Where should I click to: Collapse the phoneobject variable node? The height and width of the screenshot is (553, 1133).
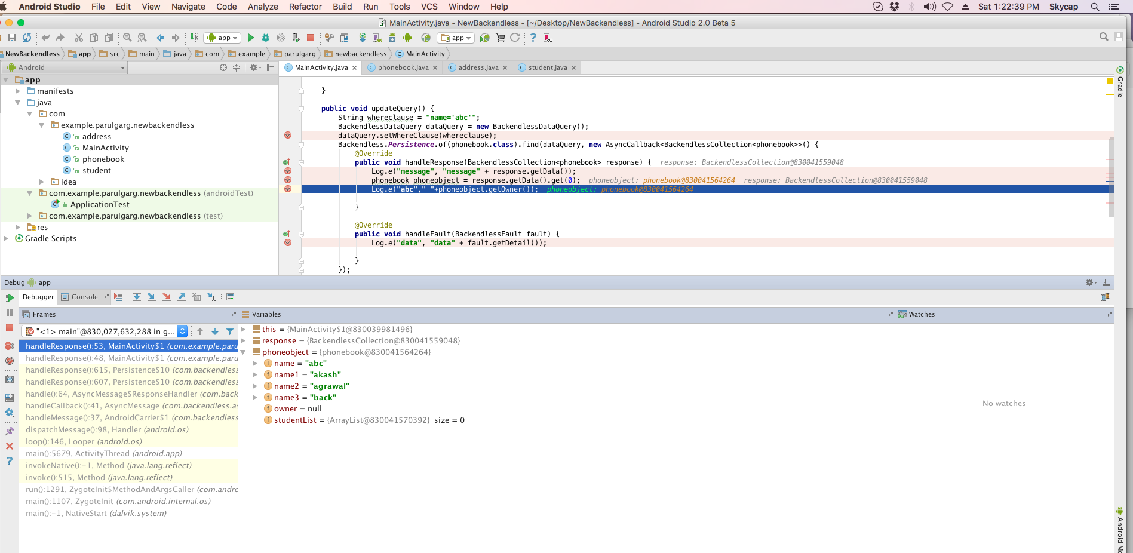(243, 352)
